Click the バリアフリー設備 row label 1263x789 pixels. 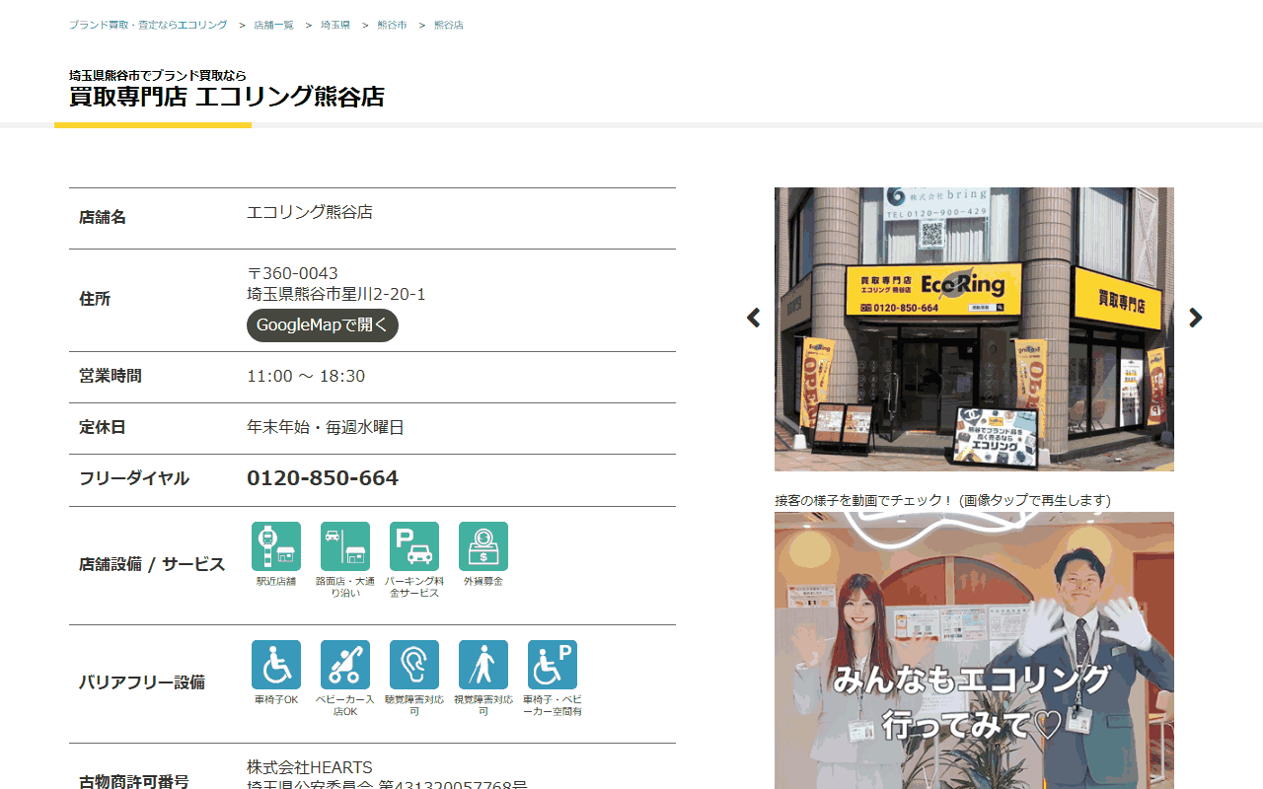[142, 682]
